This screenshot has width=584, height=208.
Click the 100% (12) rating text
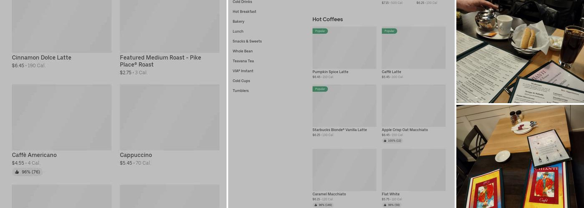[x=395, y=141]
